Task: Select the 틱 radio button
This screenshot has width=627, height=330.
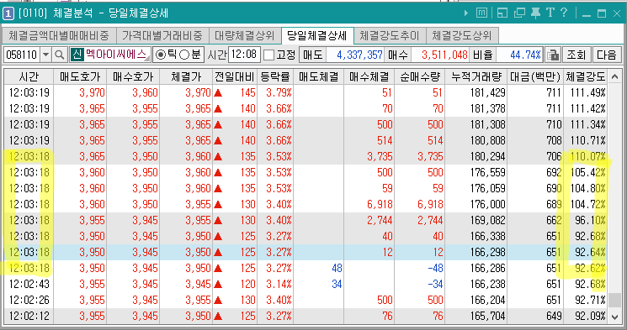Action: [161, 55]
